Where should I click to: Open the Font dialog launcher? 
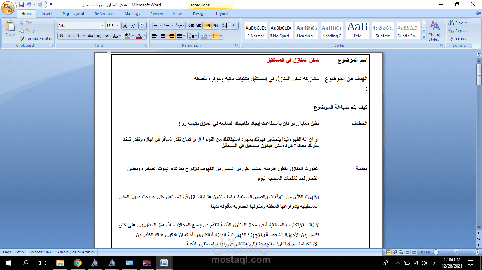pos(145,45)
